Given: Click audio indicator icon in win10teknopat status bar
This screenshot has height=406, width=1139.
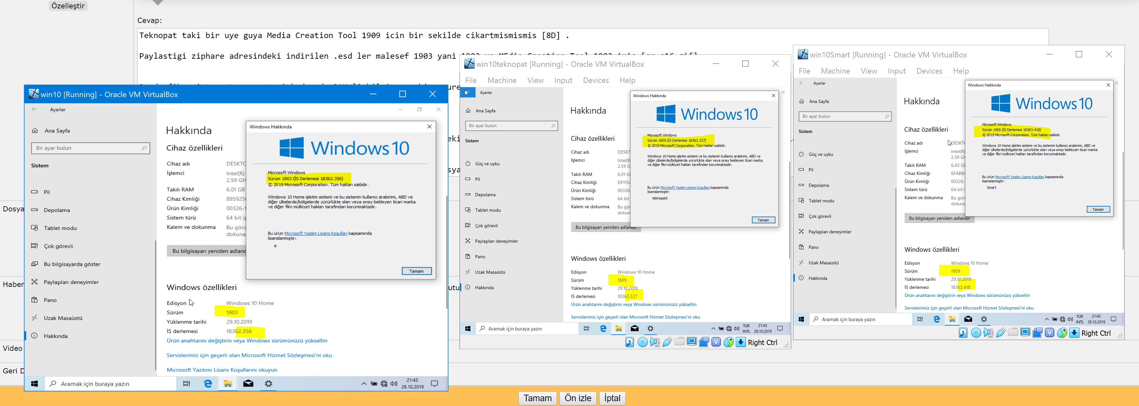Looking at the screenshot, I should tap(655, 342).
